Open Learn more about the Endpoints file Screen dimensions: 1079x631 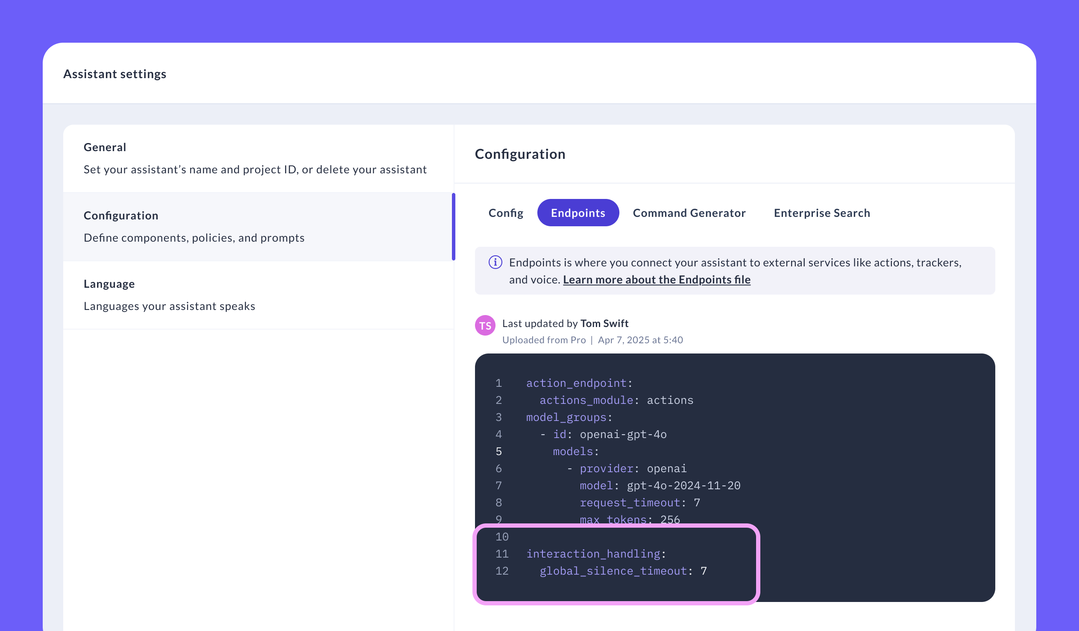656,280
